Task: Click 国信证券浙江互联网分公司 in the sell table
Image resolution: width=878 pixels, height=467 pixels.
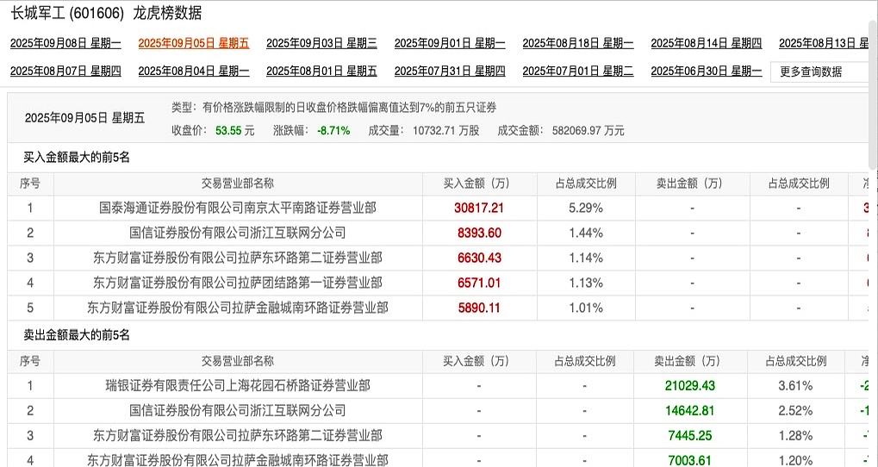Action: tap(238, 410)
